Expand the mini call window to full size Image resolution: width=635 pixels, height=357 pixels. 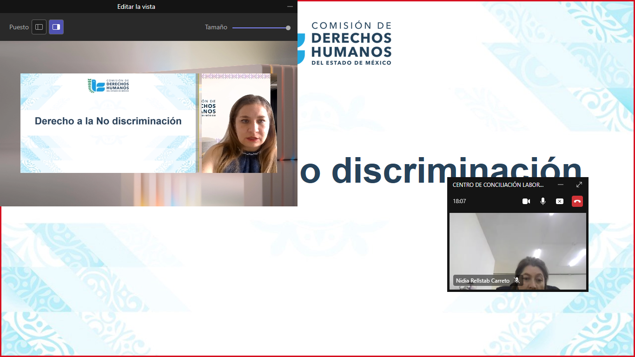(579, 185)
